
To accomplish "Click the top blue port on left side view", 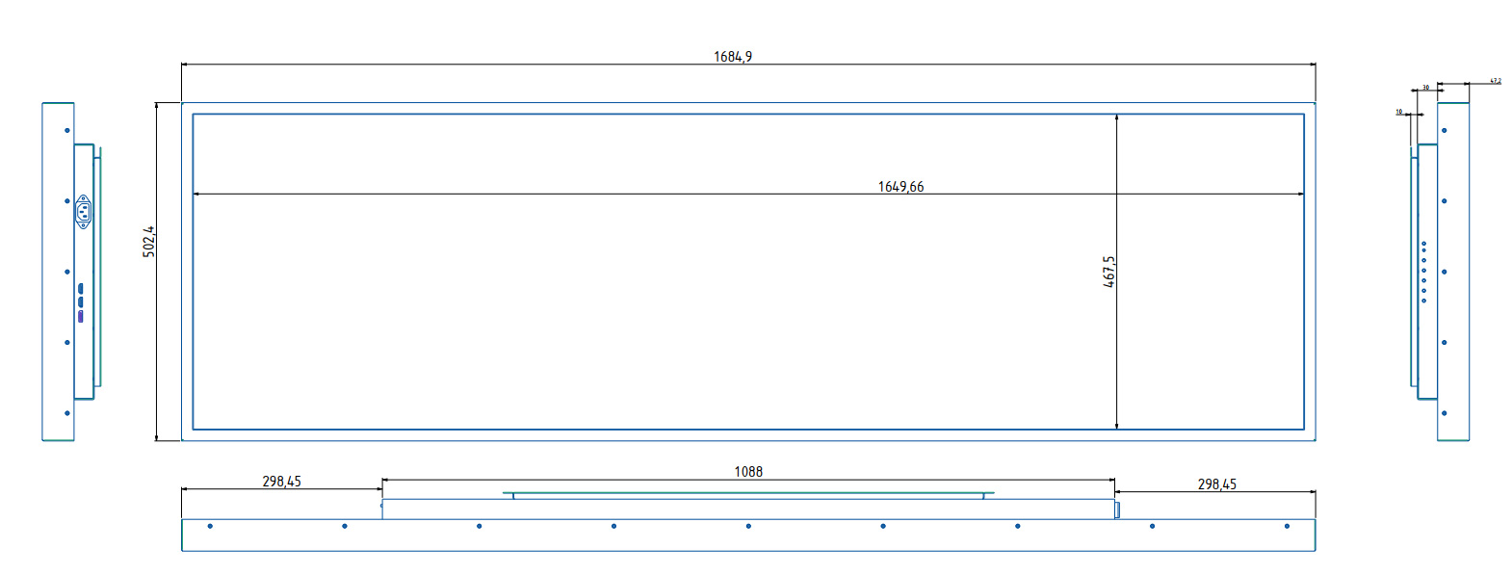I will tap(80, 288).
